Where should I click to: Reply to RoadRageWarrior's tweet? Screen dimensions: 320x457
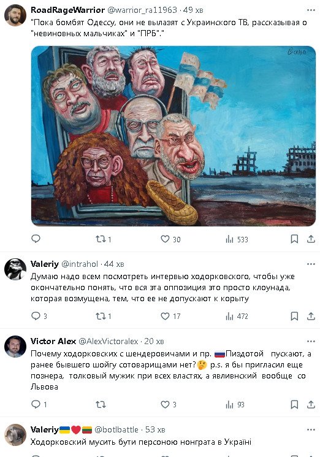[36, 239]
